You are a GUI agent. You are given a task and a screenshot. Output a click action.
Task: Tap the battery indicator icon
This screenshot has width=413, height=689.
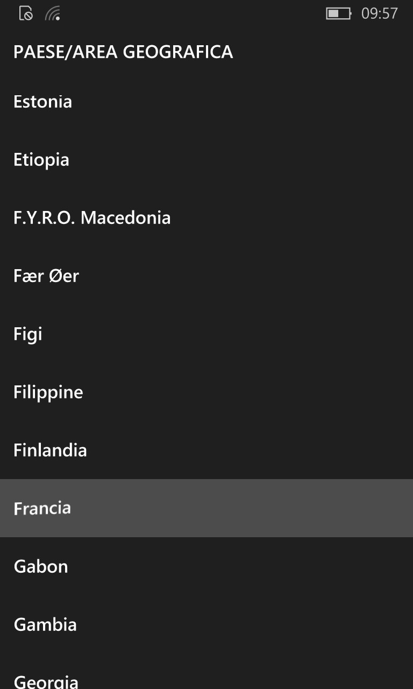(338, 13)
